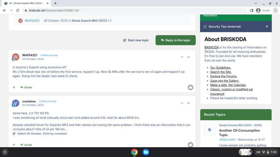The image size is (280, 157).
Task: Like Wolf54321's post with thumbs up
Action: [x=190, y=87]
